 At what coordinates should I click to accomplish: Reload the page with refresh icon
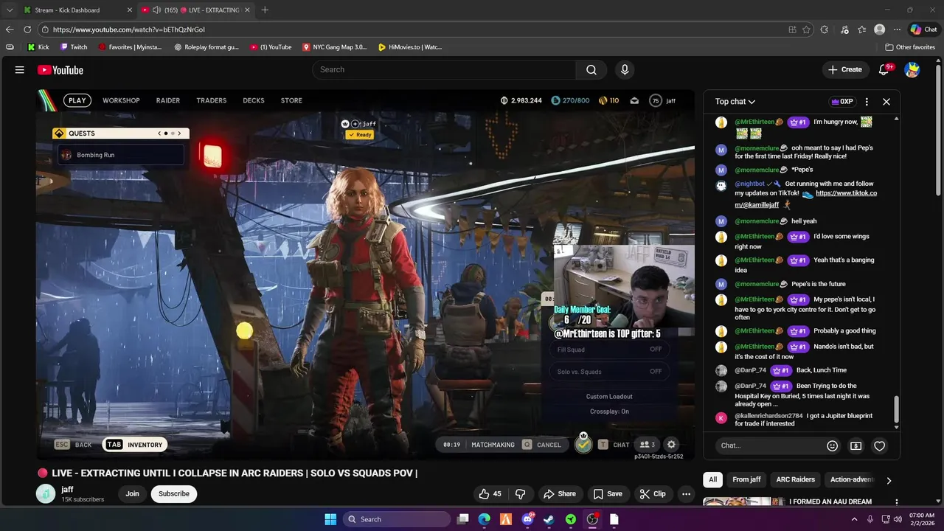27,29
